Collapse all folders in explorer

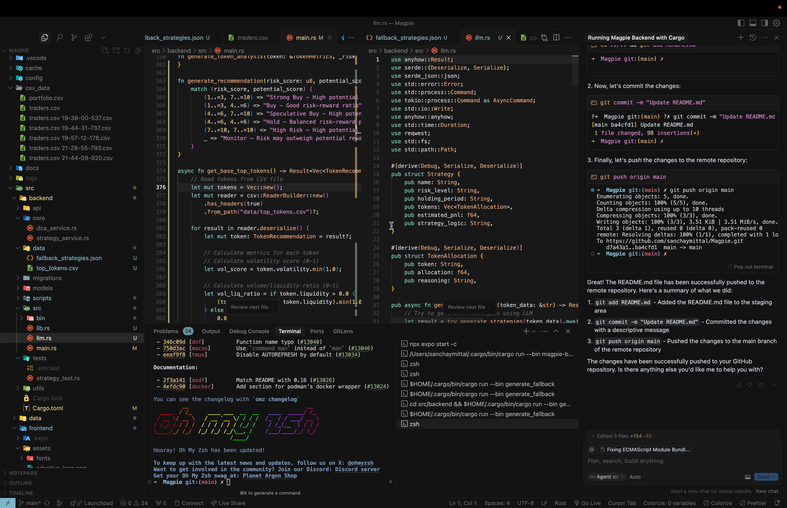point(138,51)
